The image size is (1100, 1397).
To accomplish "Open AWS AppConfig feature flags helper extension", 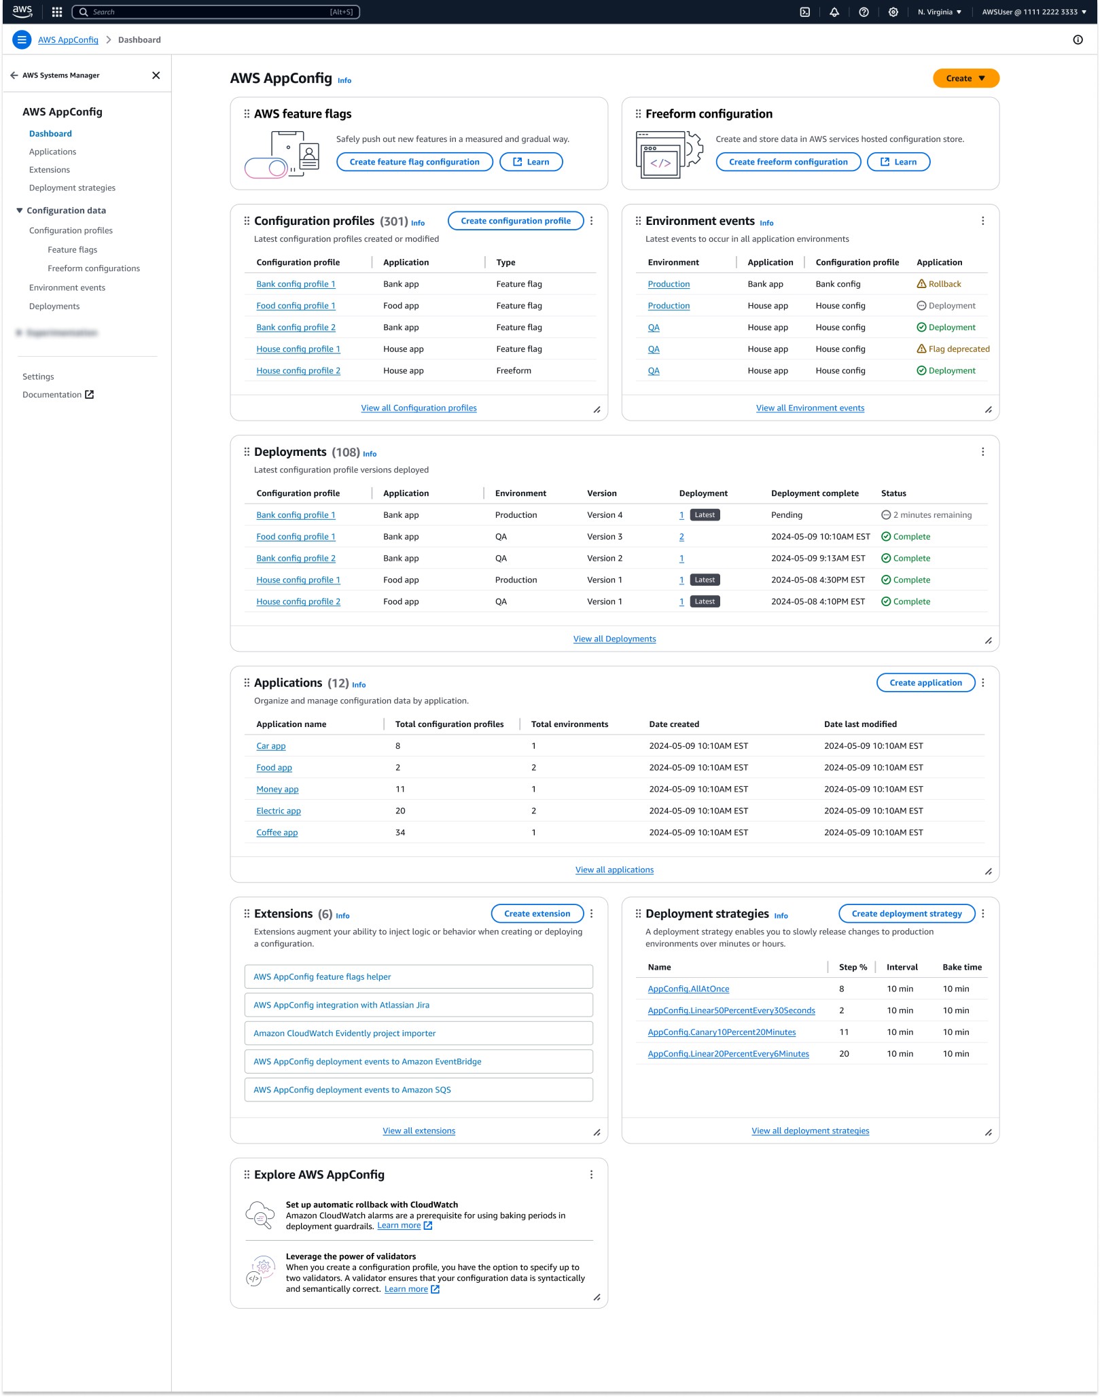I will point(419,977).
